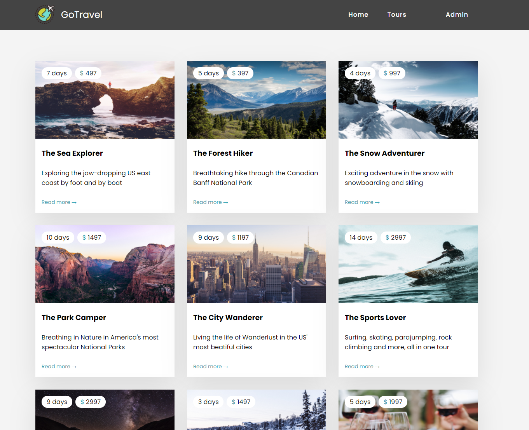Click The City Wanderer skyline photo
The image size is (529, 430).
(257, 264)
